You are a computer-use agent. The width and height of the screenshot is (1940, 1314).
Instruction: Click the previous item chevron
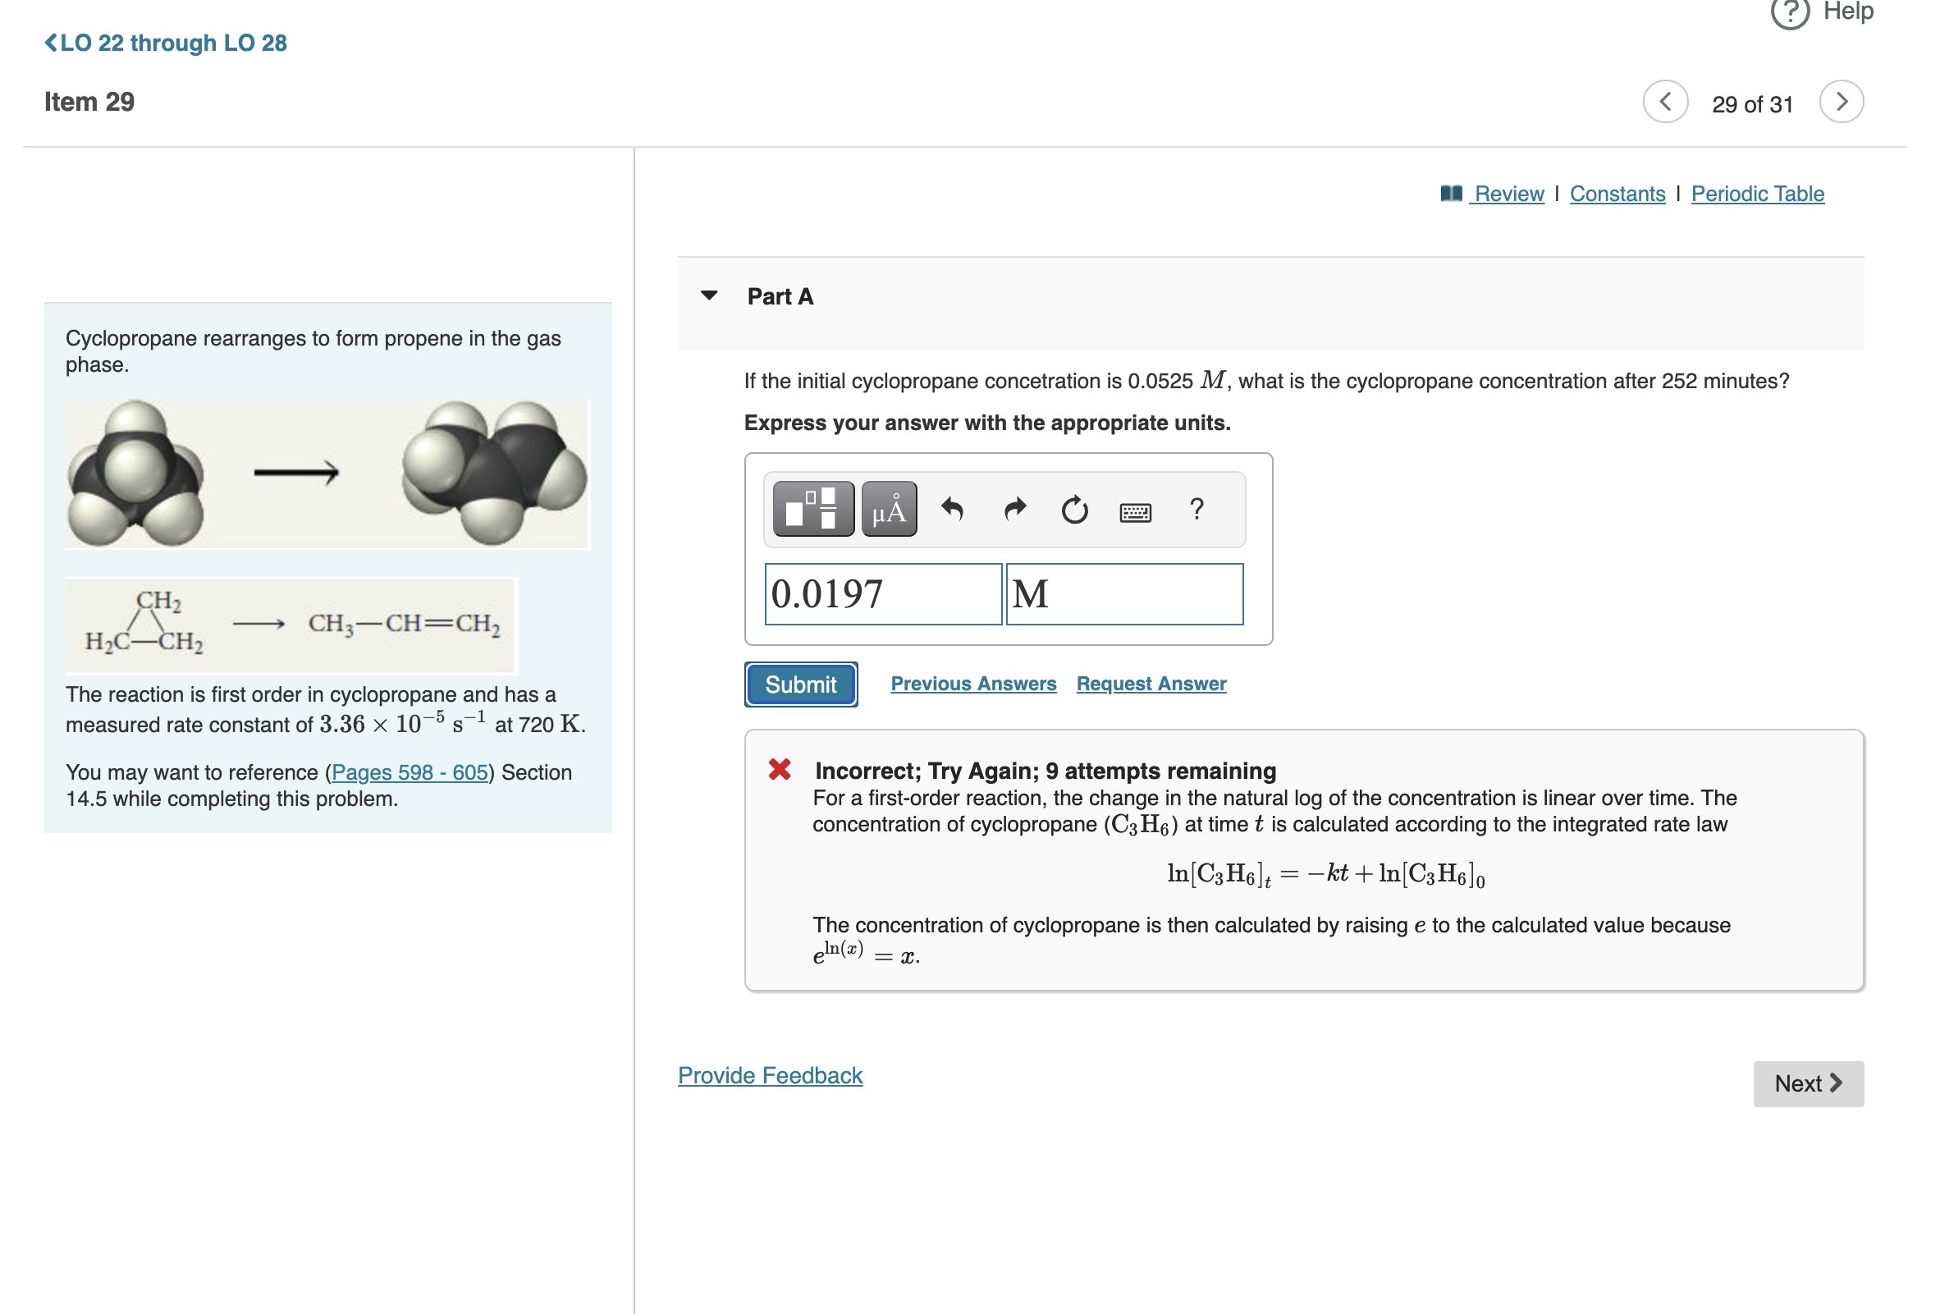click(1664, 100)
